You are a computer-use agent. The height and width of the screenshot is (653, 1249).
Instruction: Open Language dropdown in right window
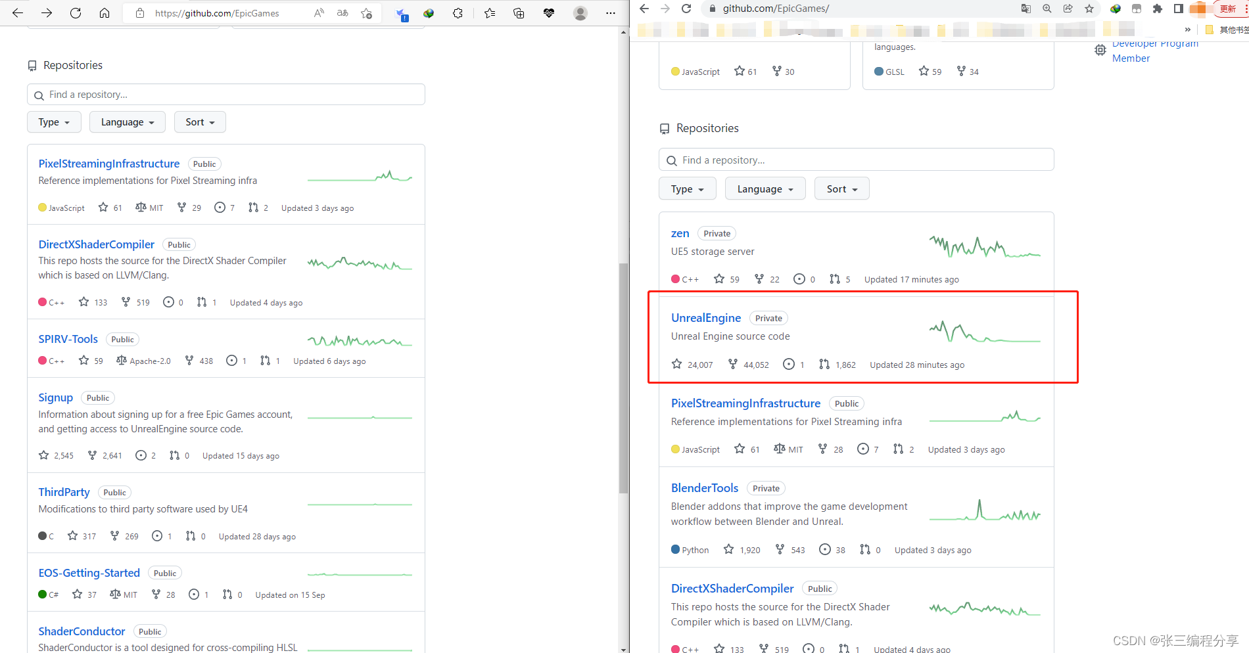[x=765, y=189]
